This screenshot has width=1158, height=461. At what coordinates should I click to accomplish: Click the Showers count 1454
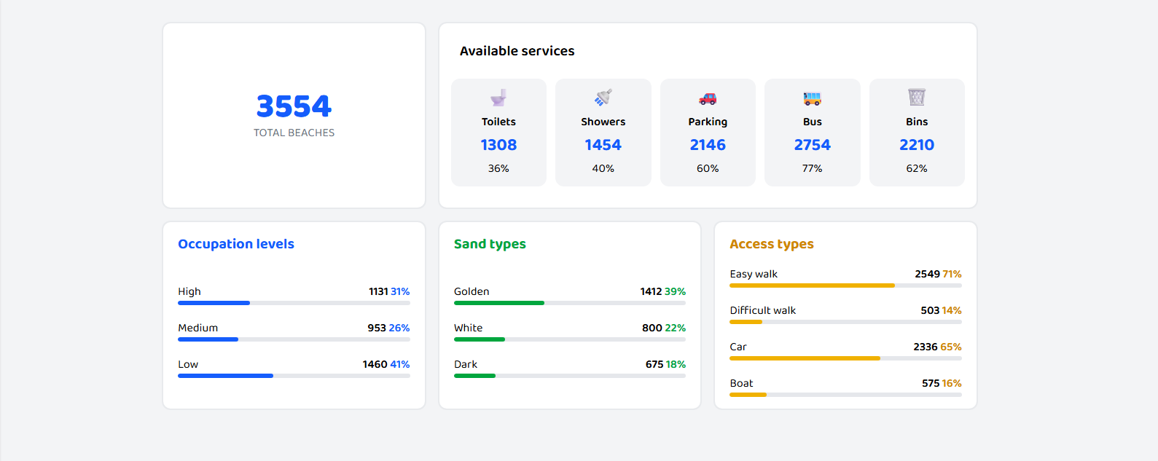click(603, 145)
